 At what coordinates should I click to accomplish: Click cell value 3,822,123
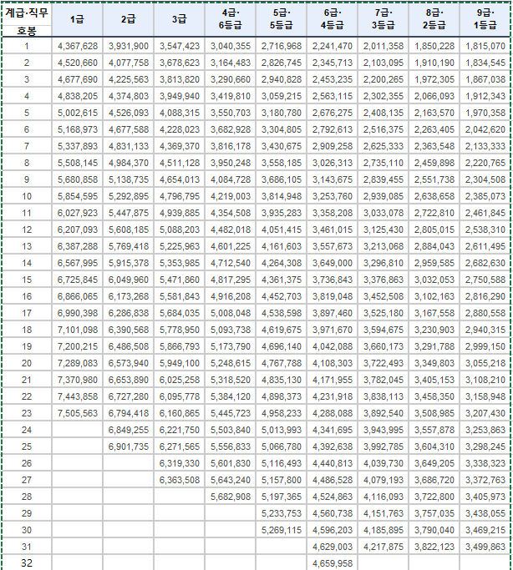click(x=434, y=547)
